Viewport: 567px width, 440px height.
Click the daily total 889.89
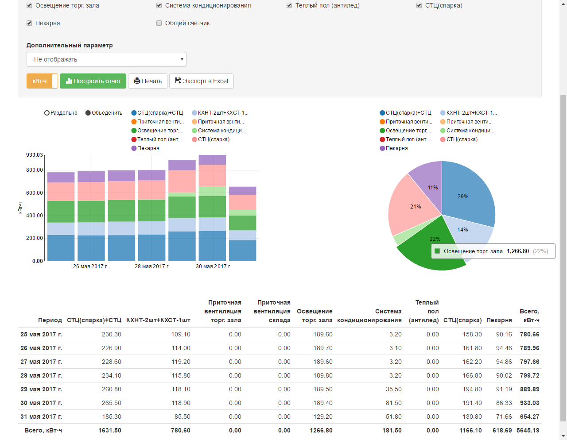(530, 389)
